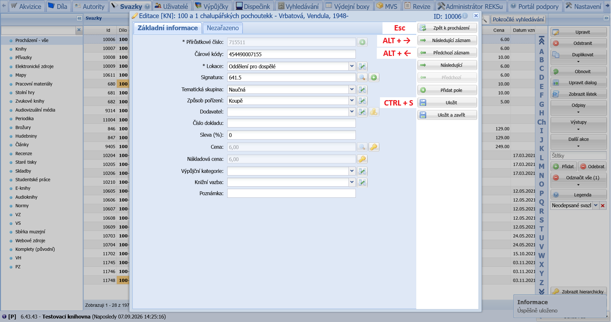The height and width of the screenshot is (322, 611).
Task: Open the Dispečink menu tab
Action: pyautogui.click(x=253, y=6)
